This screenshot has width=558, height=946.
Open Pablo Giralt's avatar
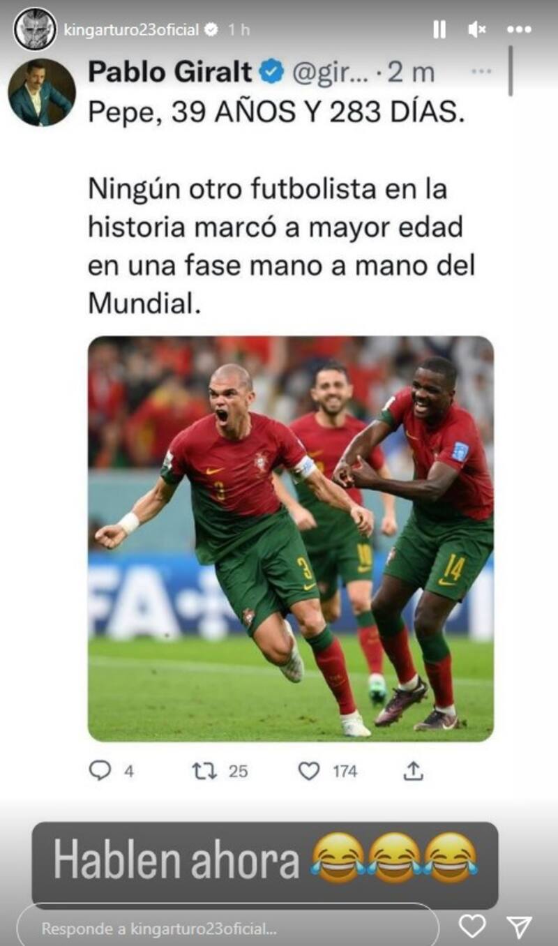tap(42, 92)
